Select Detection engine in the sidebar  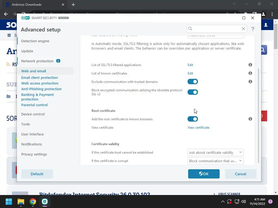click(35, 41)
